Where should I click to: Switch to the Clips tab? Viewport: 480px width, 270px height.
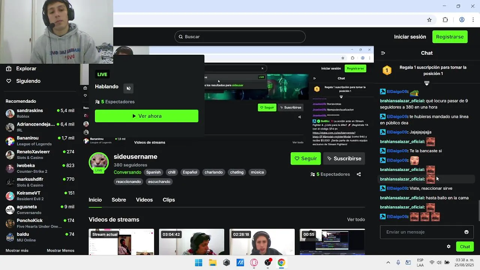point(169,200)
